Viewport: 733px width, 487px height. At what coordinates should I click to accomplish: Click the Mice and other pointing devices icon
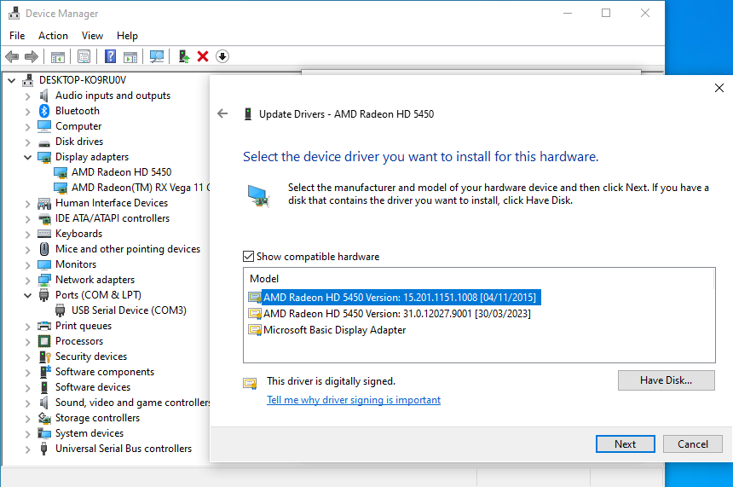pyautogui.click(x=44, y=249)
